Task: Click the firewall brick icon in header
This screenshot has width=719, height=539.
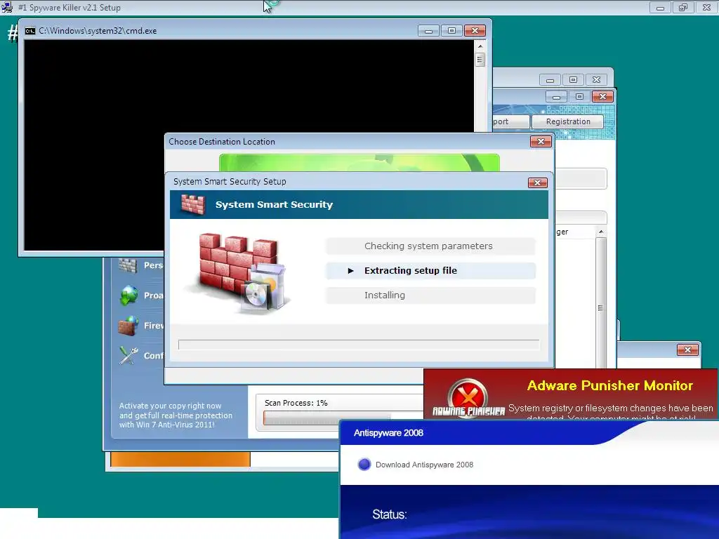Action: click(x=192, y=204)
